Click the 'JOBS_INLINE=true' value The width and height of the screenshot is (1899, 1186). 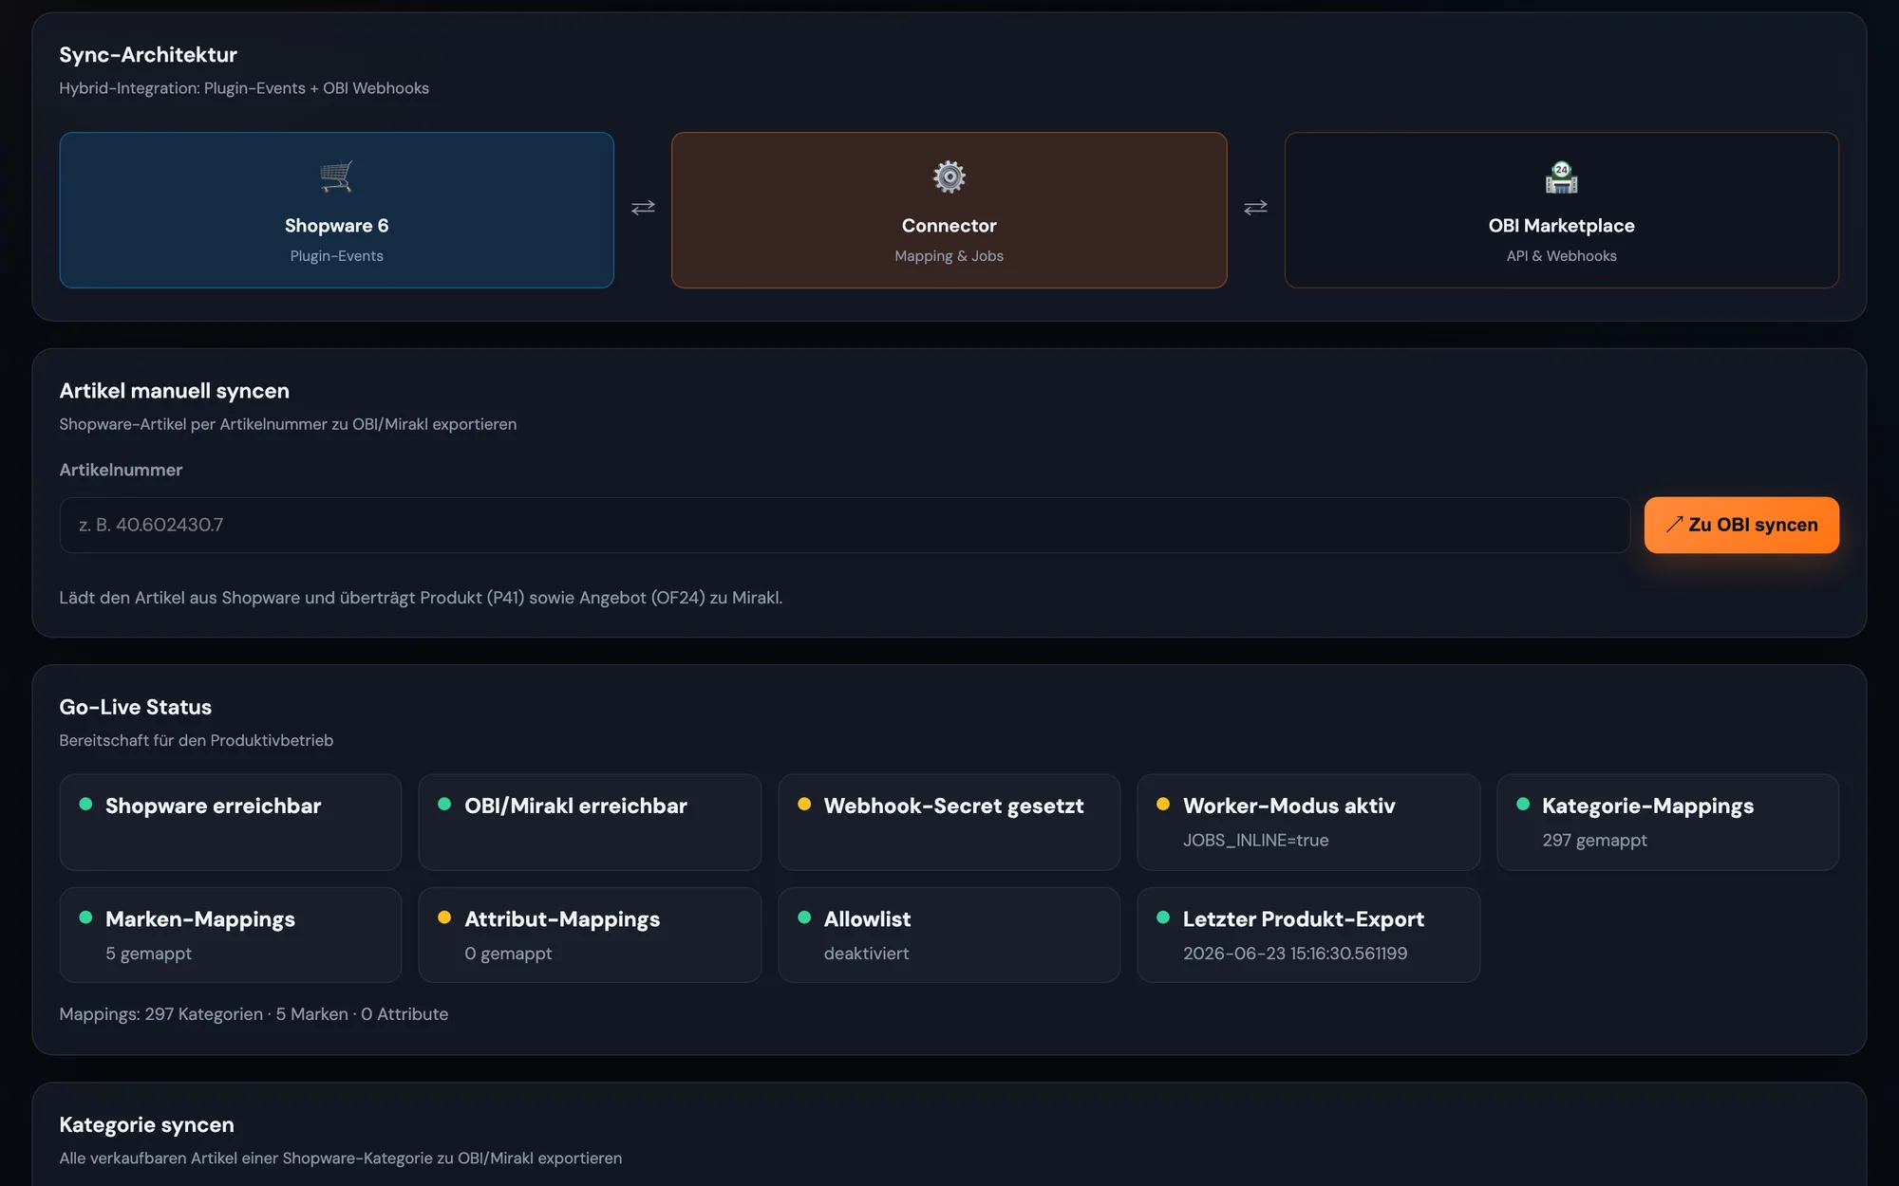(x=1255, y=841)
